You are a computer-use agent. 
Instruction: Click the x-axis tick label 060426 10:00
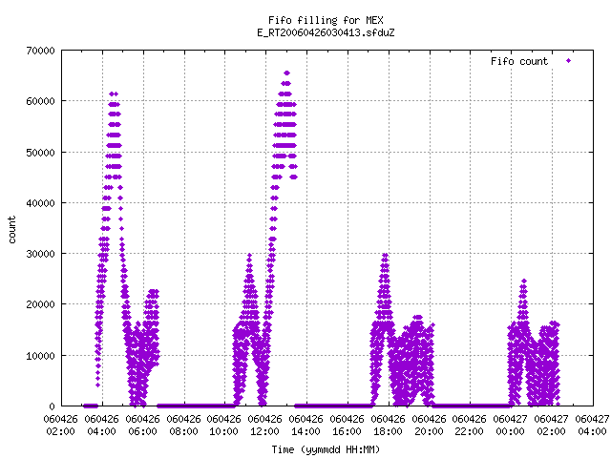[x=223, y=426]
